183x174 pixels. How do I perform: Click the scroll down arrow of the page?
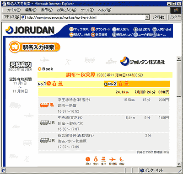[x=179, y=164]
